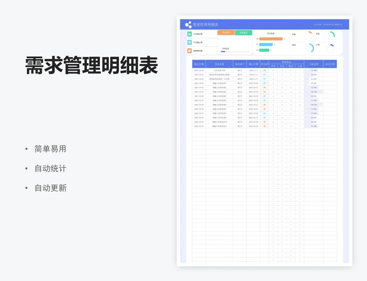
Task: Click the 今日提出需 label card
Action: (202, 34)
